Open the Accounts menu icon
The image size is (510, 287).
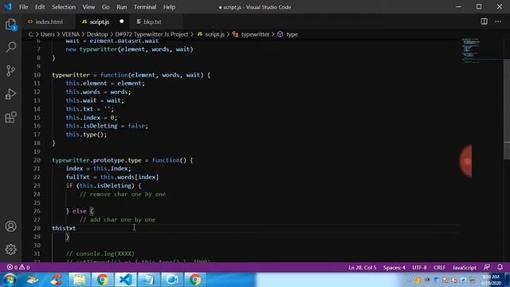tap(10, 226)
